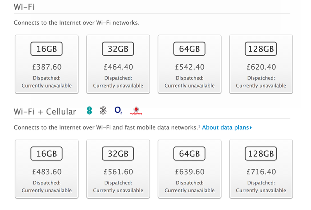The width and height of the screenshot is (311, 210).
Task: Click the 128GB badge in Wi-Fi section
Action: [261, 49]
